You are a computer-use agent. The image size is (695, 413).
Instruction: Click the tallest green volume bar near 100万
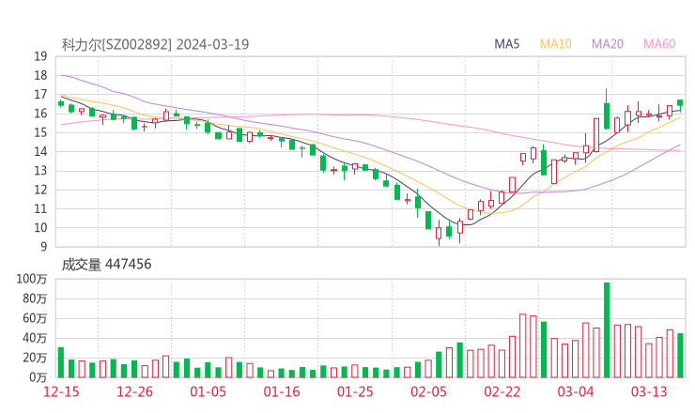tap(607, 330)
